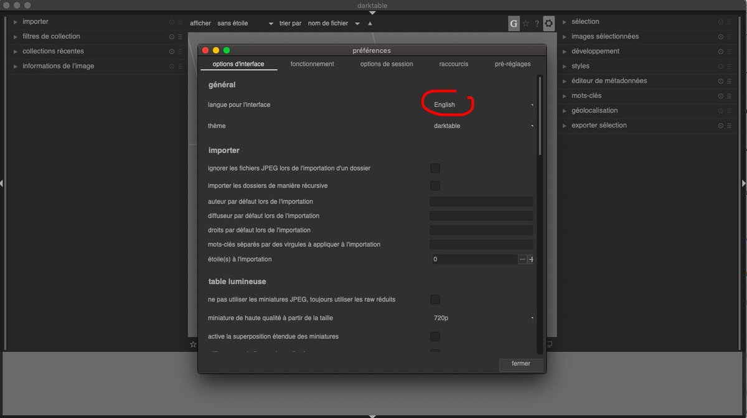Open presets menu for 'sélection' module
Screen dimensions: 747x418
729,22
